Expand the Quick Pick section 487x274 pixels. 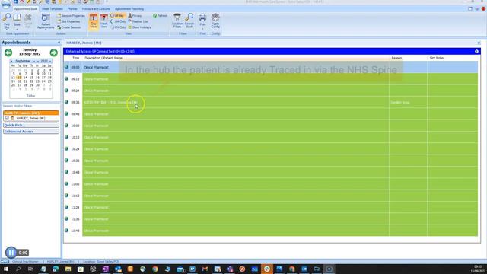pyautogui.click(x=31, y=125)
